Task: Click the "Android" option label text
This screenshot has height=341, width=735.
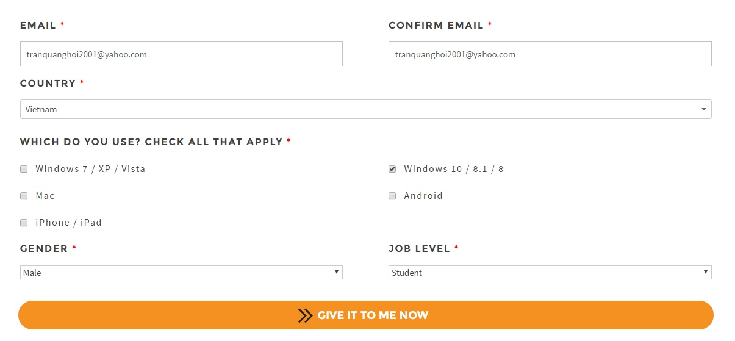Action: tap(423, 196)
